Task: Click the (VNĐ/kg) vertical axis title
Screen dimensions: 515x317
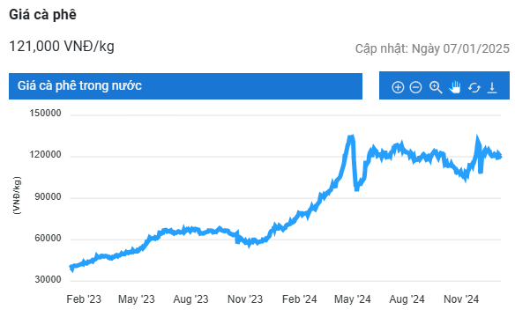Action: pyautogui.click(x=17, y=195)
